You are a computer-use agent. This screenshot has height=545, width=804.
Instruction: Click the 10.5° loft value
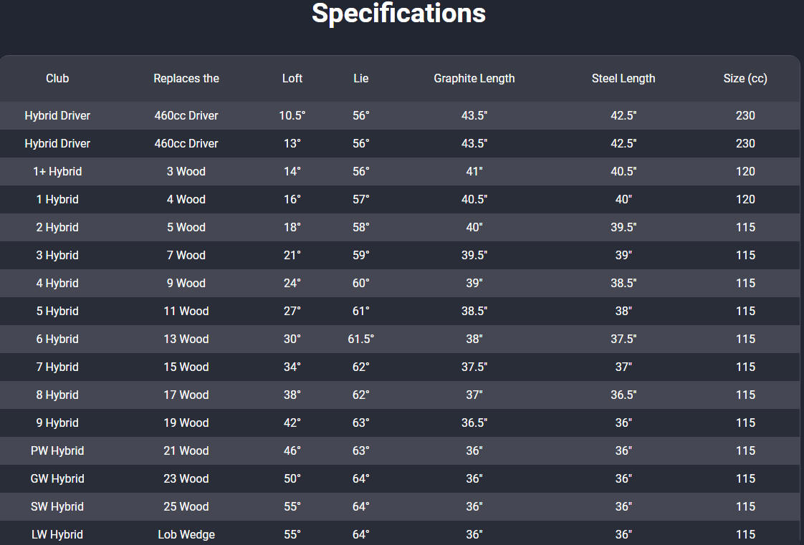pyautogui.click(x=292, y=116)
